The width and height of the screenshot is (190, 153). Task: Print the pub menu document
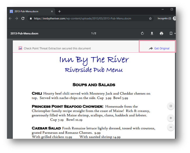click(161, 34)
